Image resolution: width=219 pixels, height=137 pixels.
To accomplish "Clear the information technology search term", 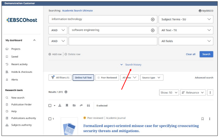I will (153, 19).
